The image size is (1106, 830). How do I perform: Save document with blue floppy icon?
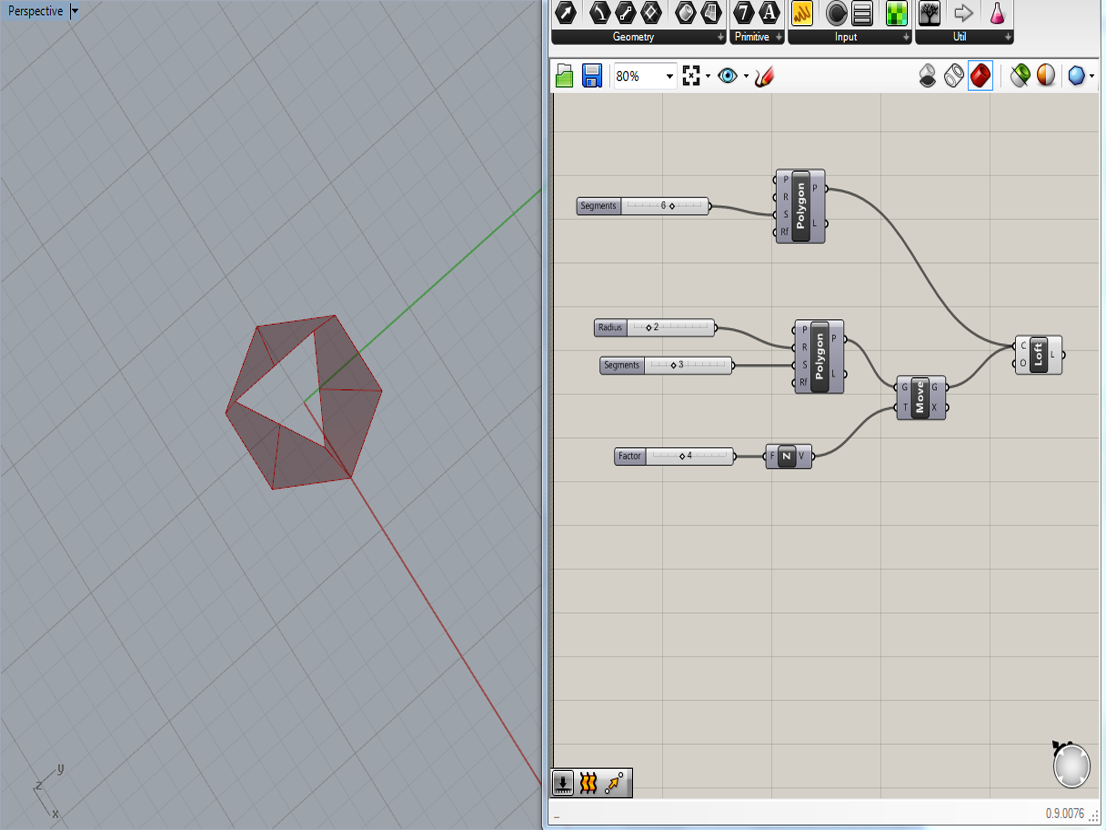click(592, 76)
